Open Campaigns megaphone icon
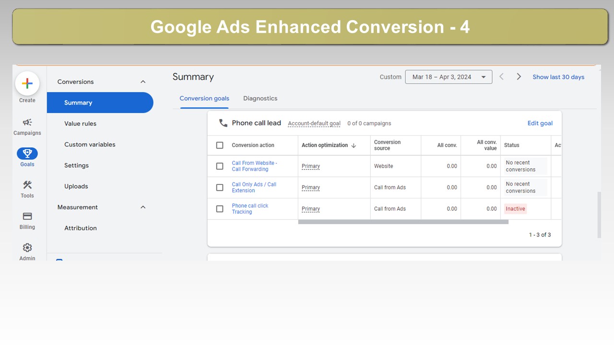This screenshot has width=614, height=345. 27,122
